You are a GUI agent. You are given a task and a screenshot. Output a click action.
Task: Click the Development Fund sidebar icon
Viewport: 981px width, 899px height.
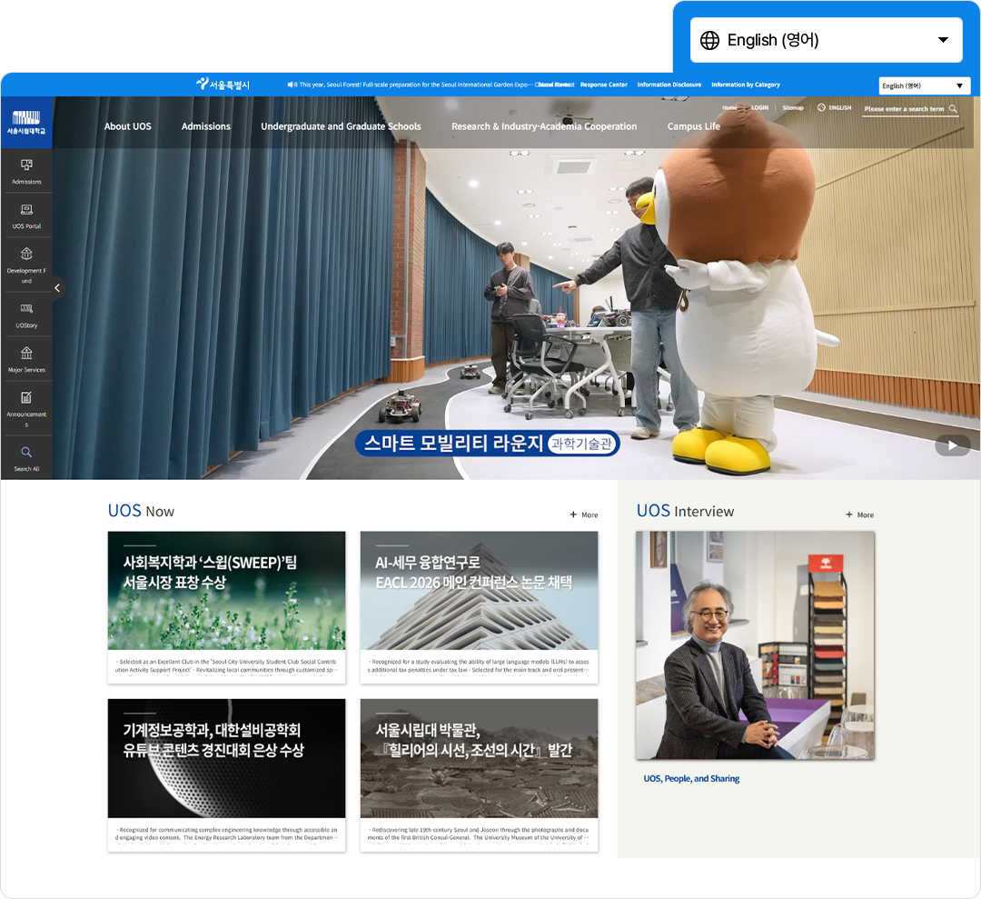(x=26, y=254)
